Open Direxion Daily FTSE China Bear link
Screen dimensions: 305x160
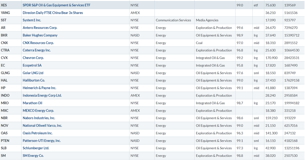tap(53, 13)
